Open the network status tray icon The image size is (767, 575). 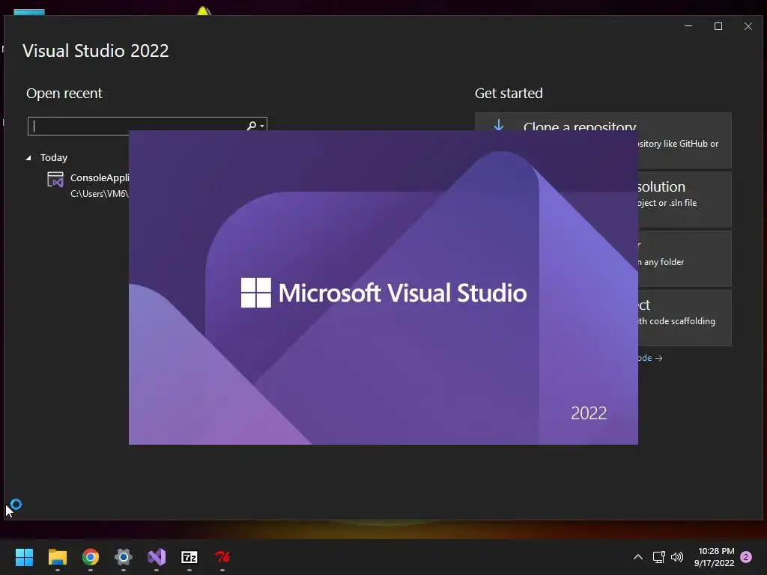[658, 557]
